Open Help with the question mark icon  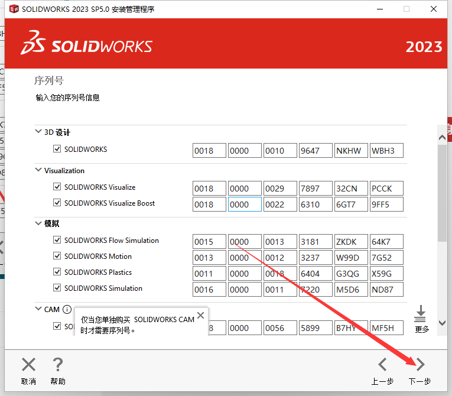[x=58, y=365]
